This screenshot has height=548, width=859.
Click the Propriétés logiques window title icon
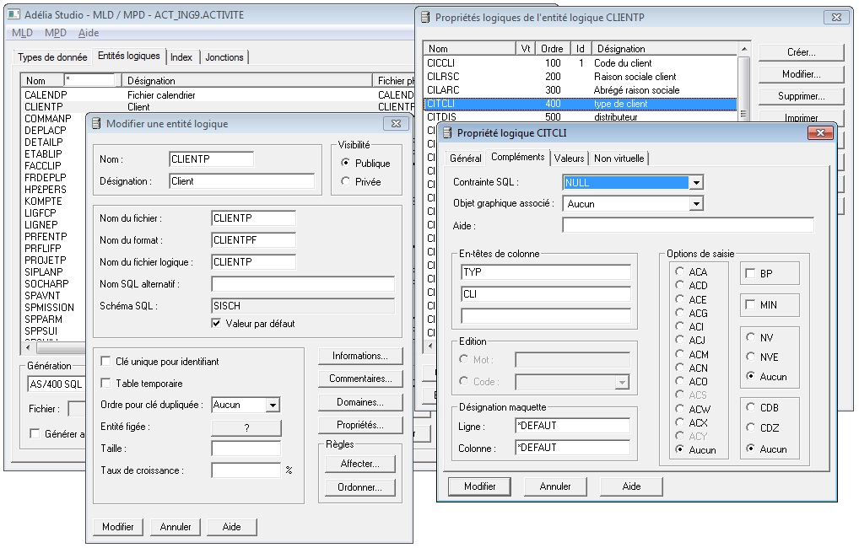click(x=425, y=17)
